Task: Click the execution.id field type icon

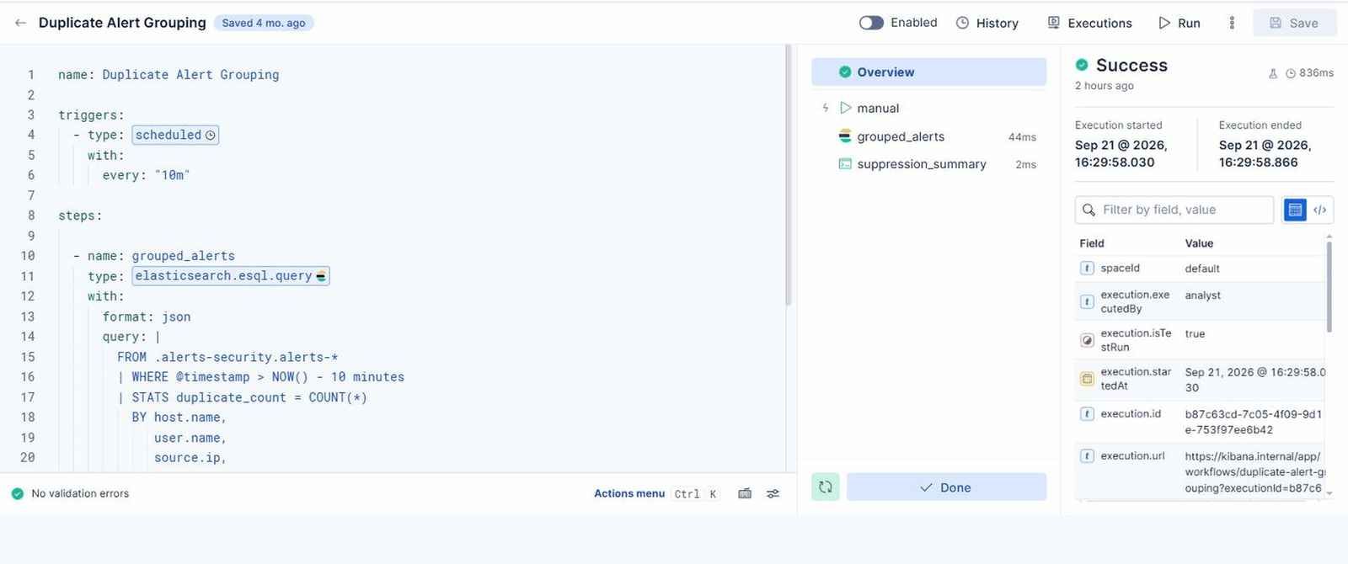Action: tap(1087, 413)
